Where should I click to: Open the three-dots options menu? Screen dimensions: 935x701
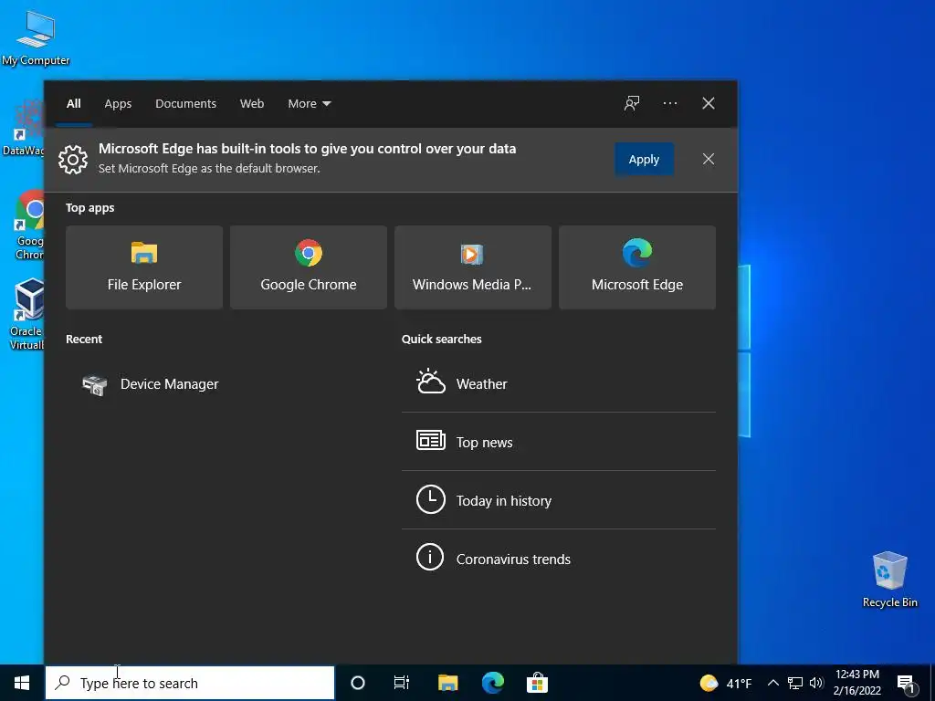tap(669, 104)
